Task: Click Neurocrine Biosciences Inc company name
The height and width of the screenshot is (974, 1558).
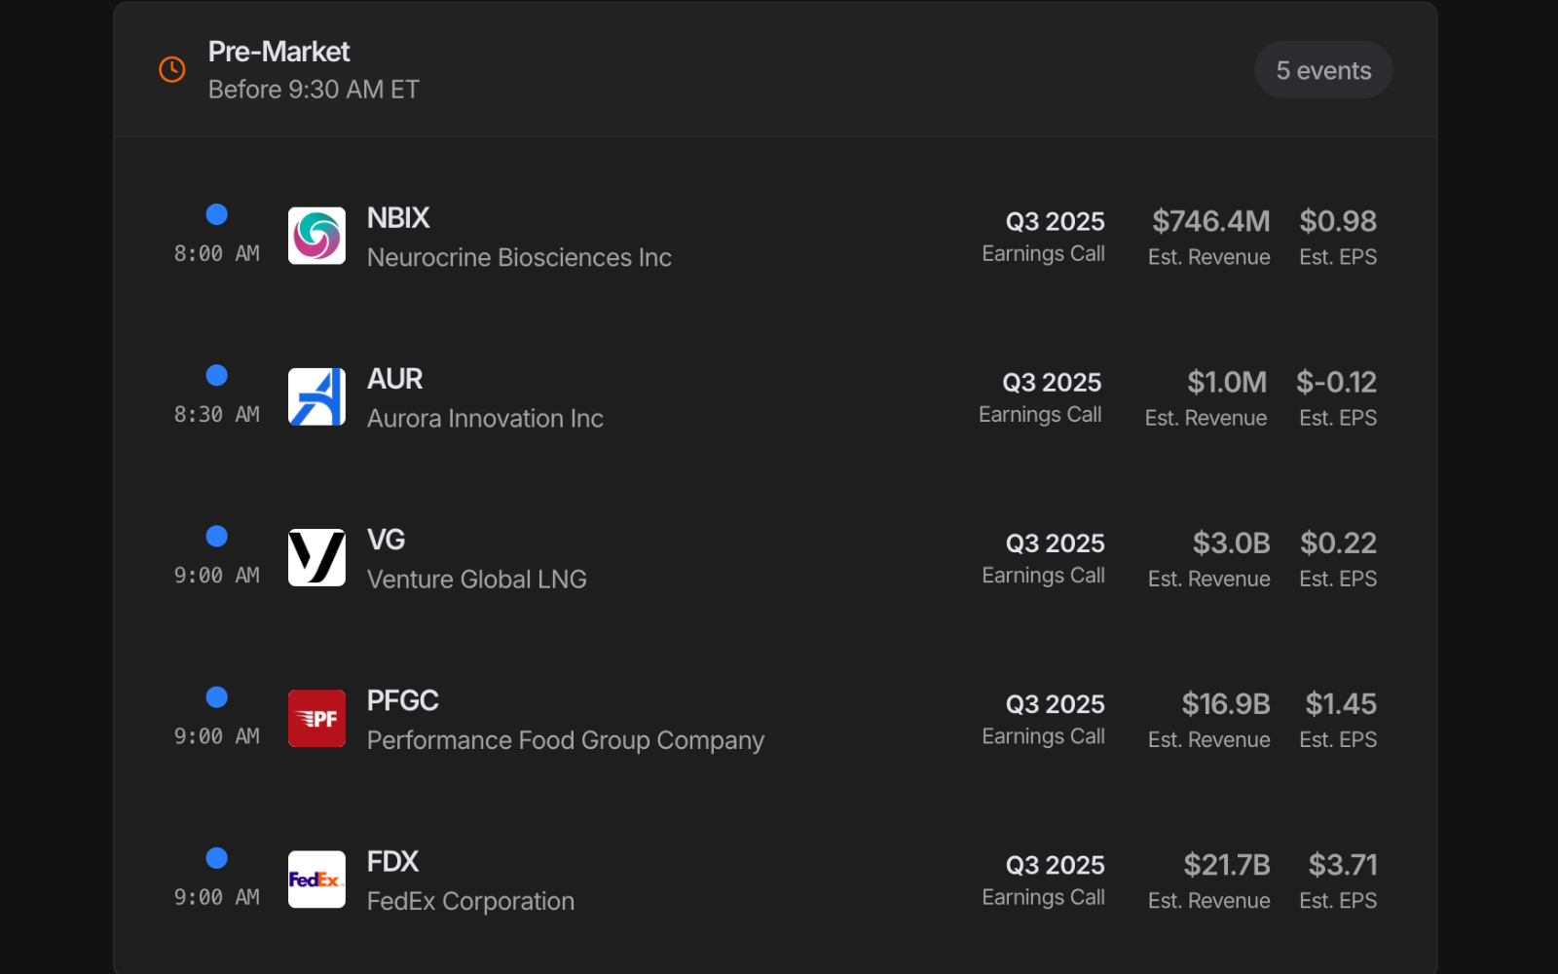Action: click(x=519, y=257)
